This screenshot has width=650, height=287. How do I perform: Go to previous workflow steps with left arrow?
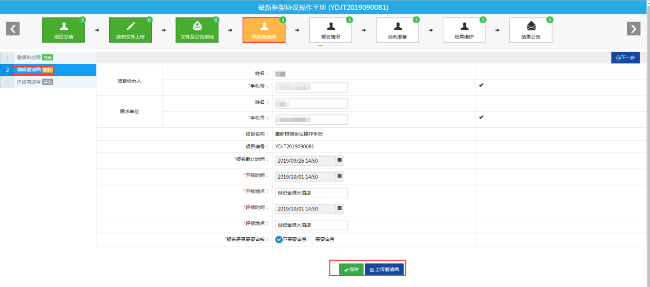(x=13, y=29)
